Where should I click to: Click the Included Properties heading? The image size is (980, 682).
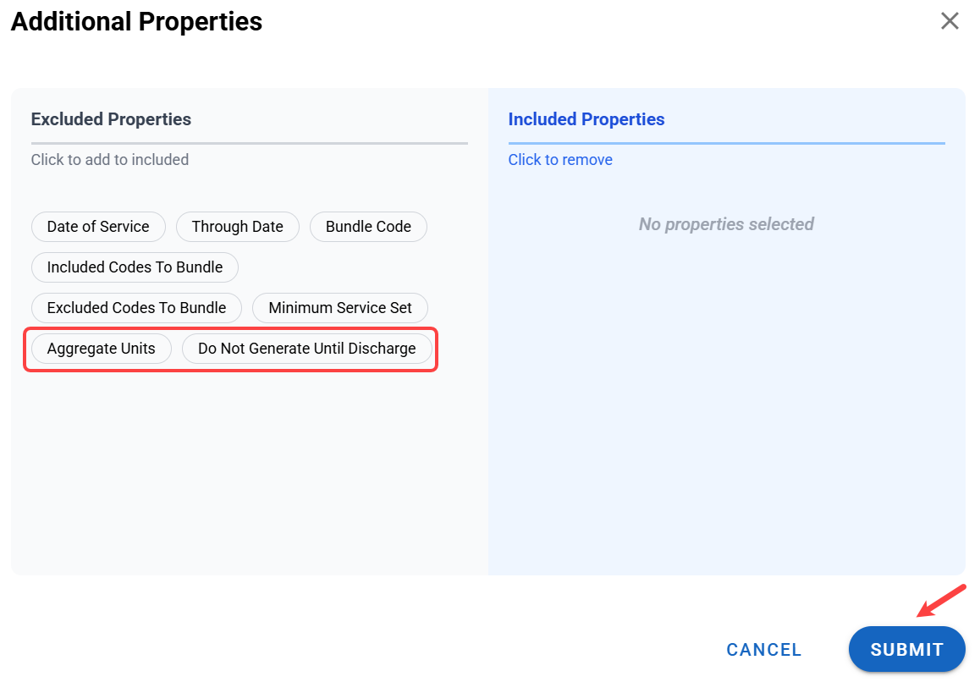click(586, 119)
